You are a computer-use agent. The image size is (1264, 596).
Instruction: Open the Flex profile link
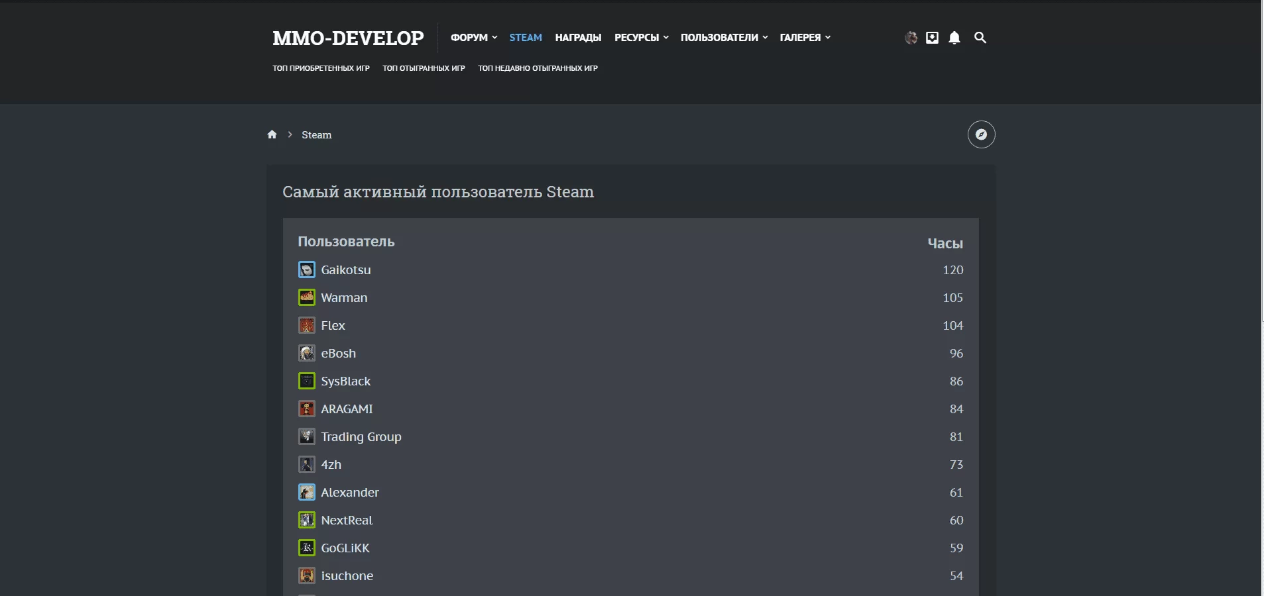pos(333,325)
